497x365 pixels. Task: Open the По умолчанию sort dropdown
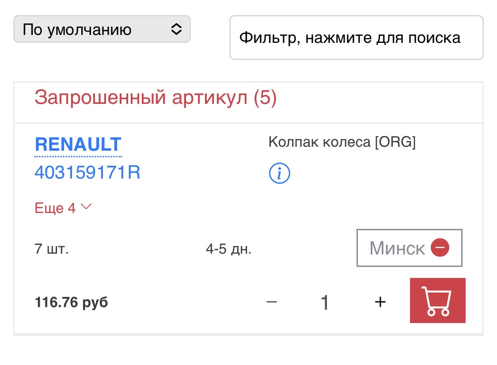[x=102, y=29]
